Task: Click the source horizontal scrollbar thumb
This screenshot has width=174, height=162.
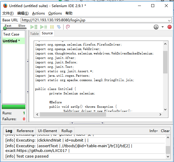Action: pos(73,115)
